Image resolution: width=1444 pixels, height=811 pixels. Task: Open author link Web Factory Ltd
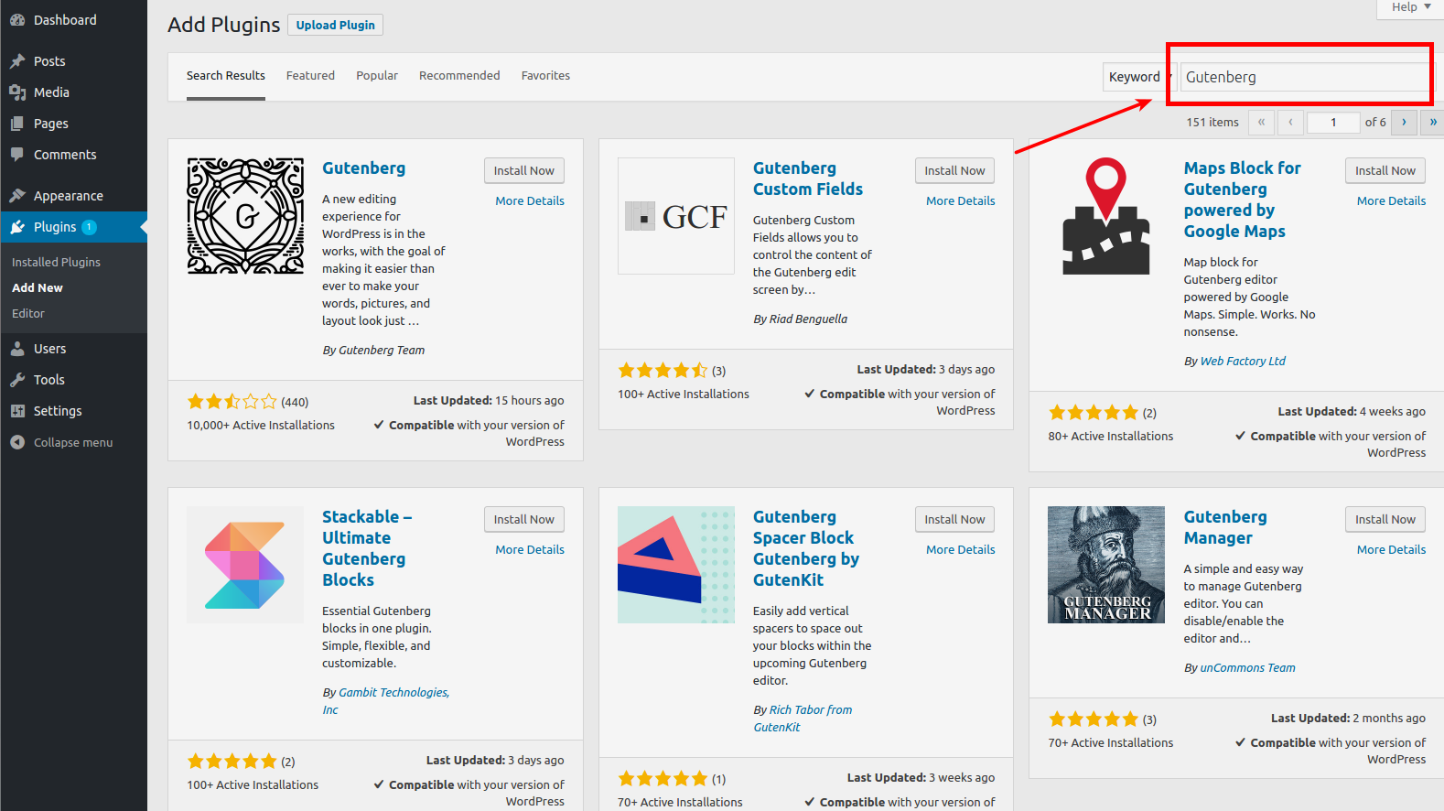pyautogui.click(x=1243, y=362)
